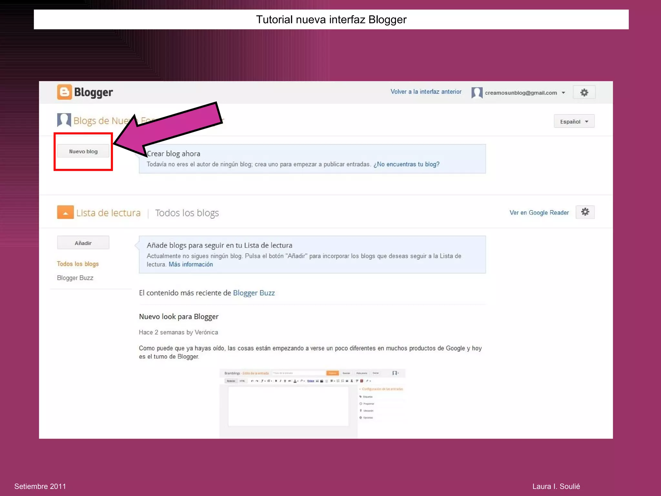661x496 pixels.
Task: Open the Lista de lectura gear settings
Action: click(585, 212)
